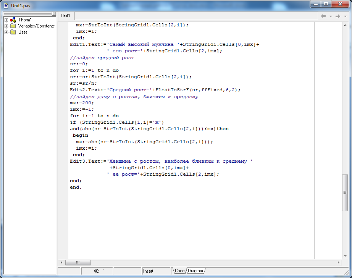
Task: Click the line 'sr:=0;'
Action: [79, 64]
